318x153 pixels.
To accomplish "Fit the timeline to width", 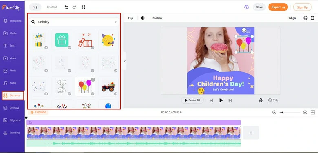I will [x=313, y=113].
